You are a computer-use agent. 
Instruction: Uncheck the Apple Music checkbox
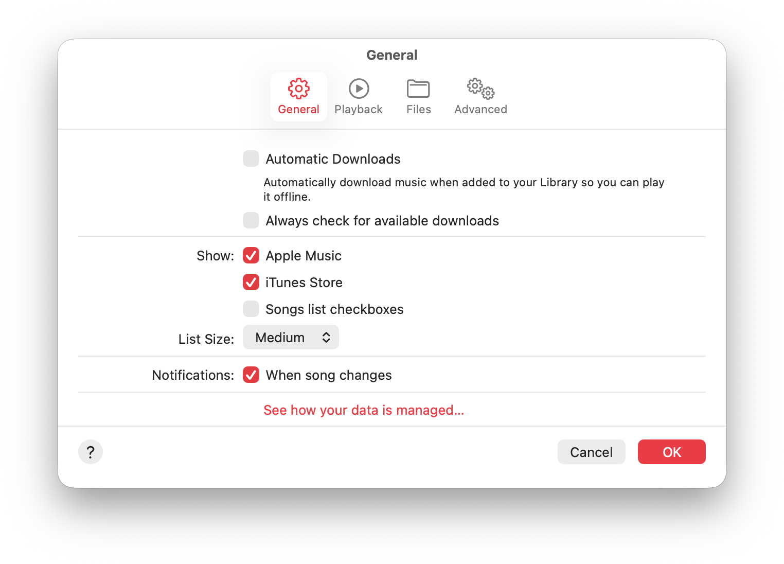(251, 255)
